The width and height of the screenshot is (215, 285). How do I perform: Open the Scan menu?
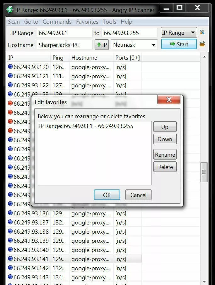pyautogui.click(x=14, y=22)
